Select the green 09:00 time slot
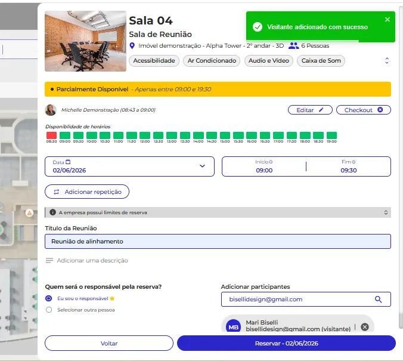 pos(65,135)
